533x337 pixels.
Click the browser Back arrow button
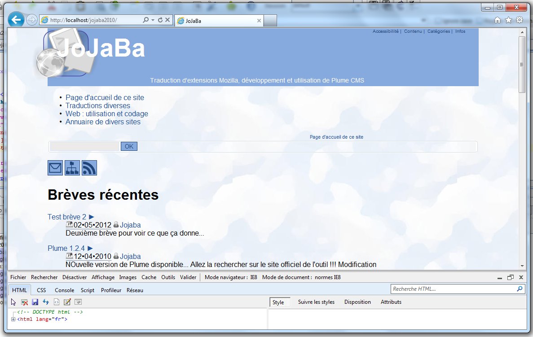pos(16,20)
